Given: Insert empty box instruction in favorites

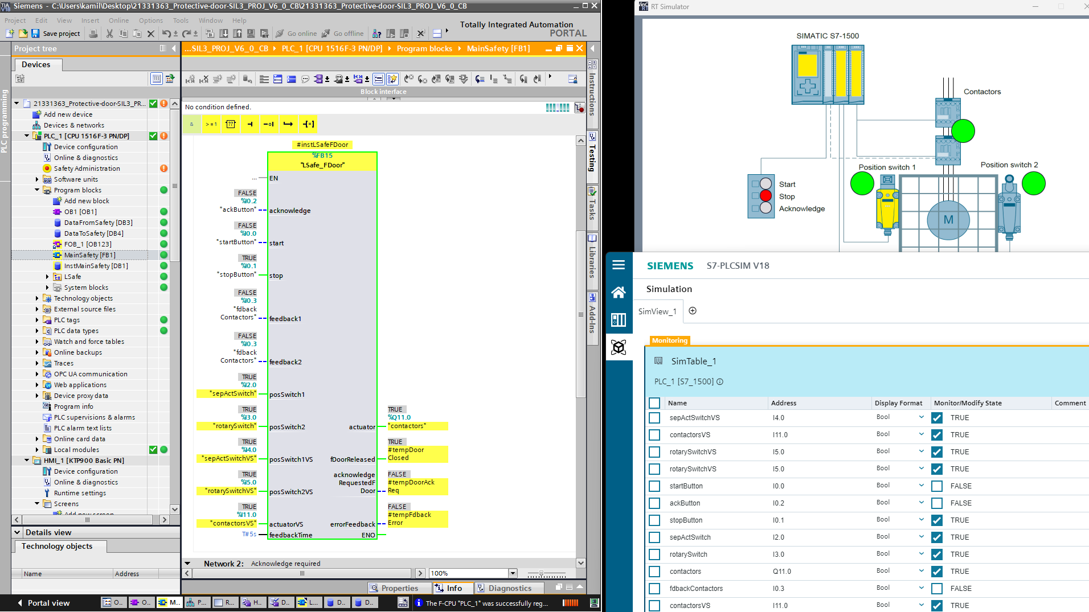Looking at the screenshot, I should [x=231, y=124].
